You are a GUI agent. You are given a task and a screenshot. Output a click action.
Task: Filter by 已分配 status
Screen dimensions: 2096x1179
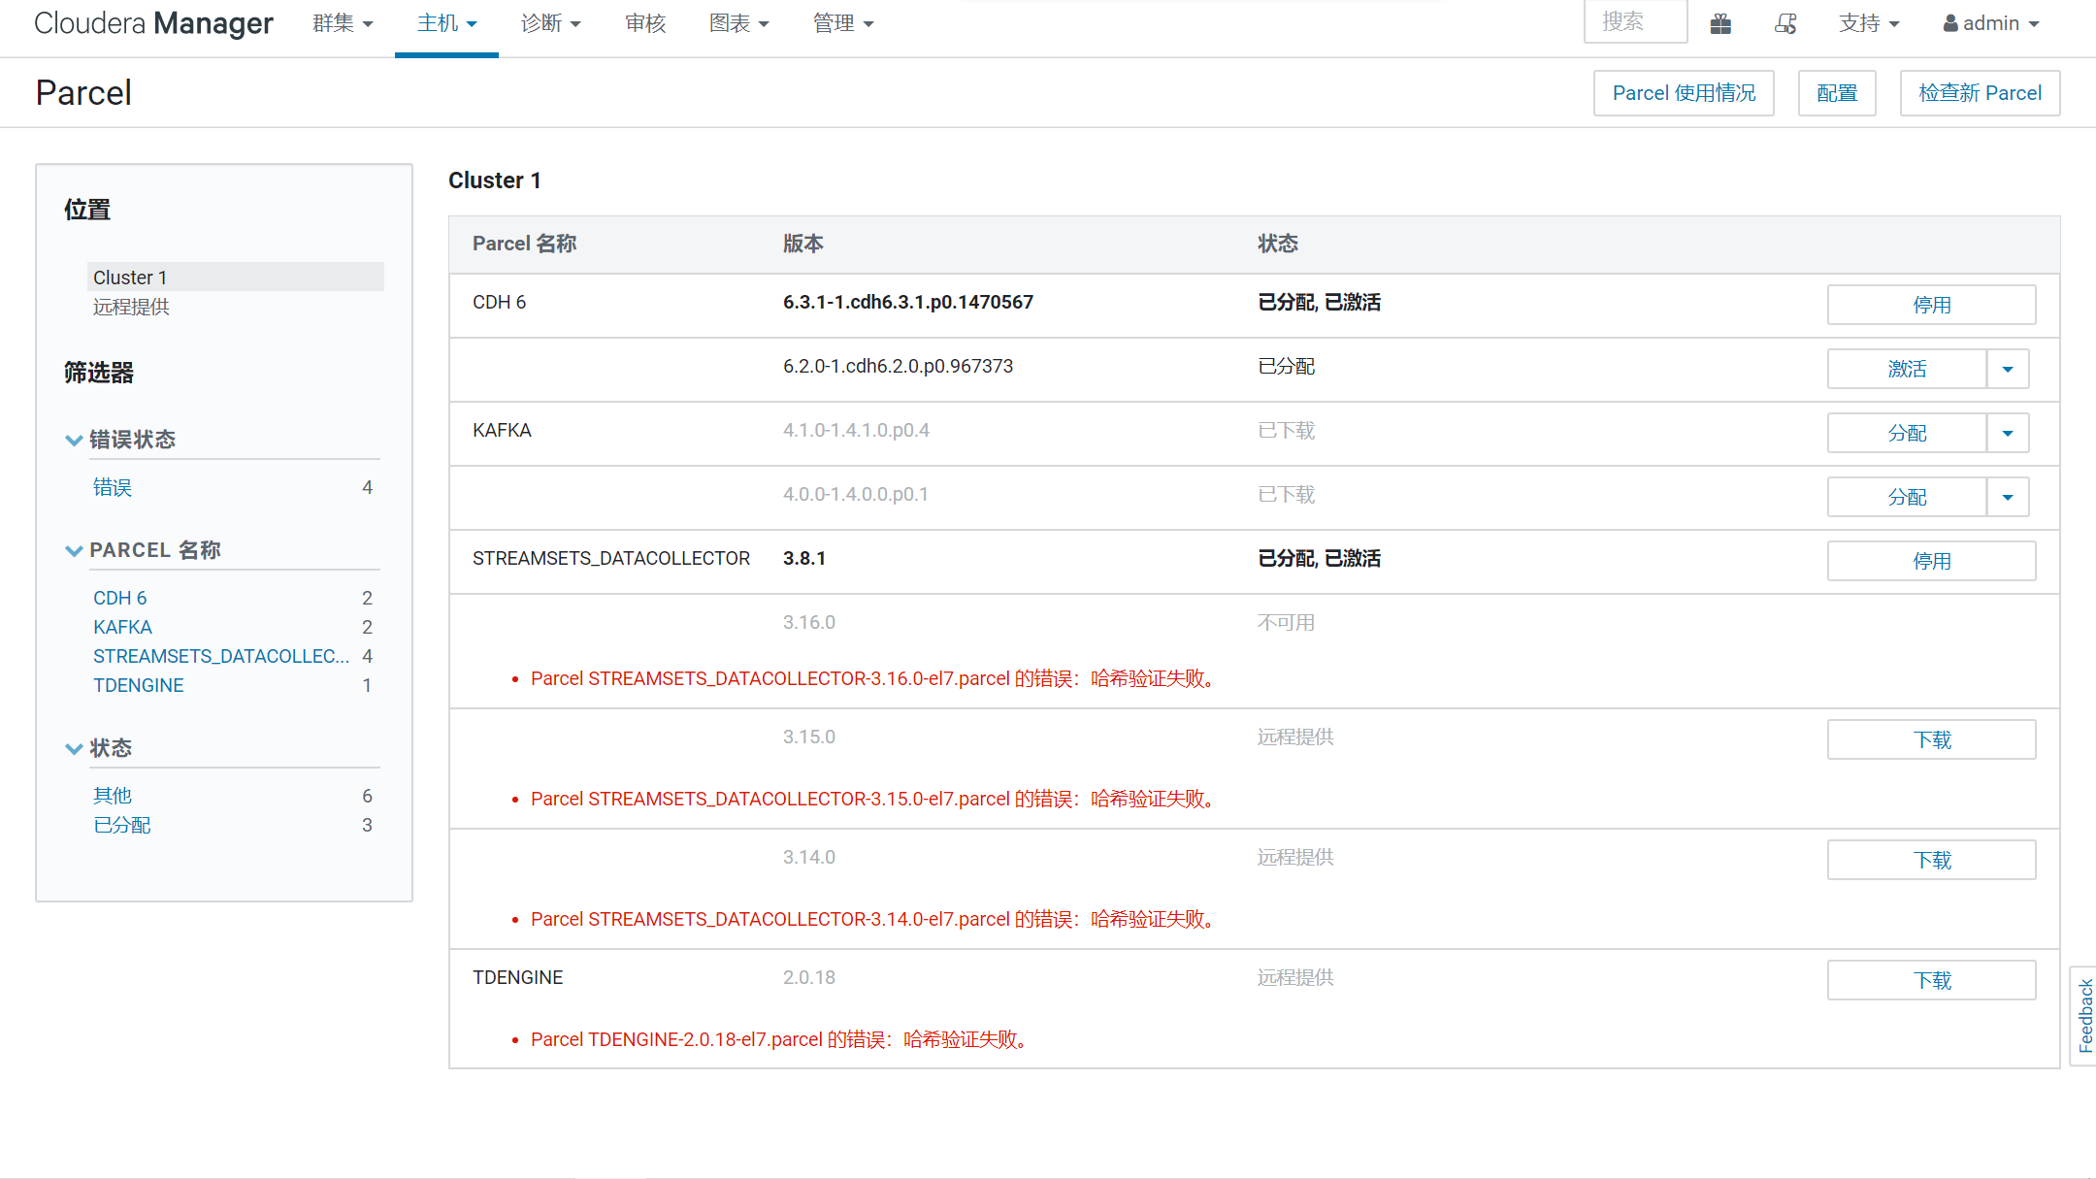click(x=122, y=825)
